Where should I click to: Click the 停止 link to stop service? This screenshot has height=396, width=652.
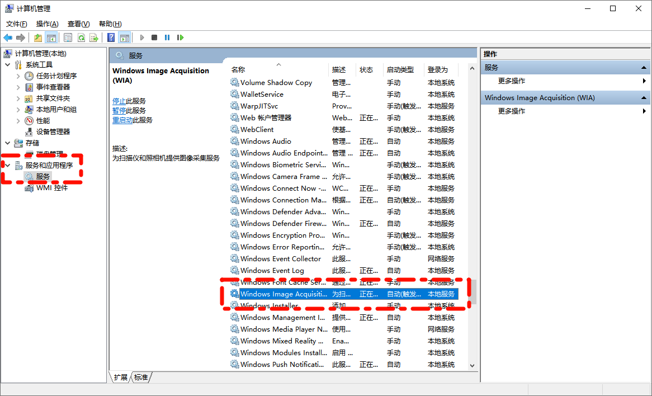(119, 101)
